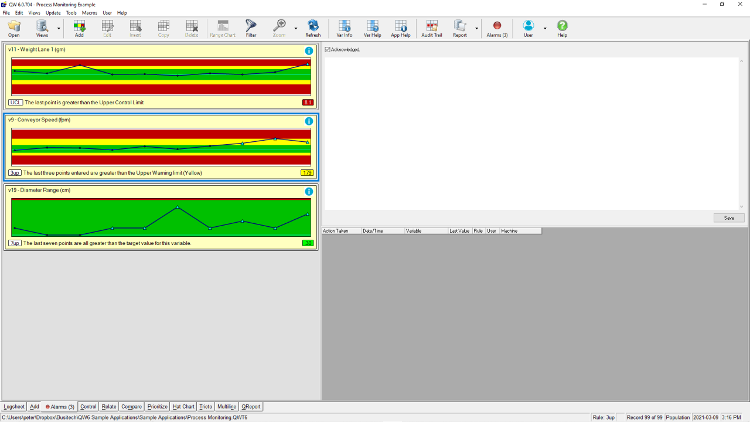This screenshot has width=750, height=422.
Task: Refresh the data with the Refresh icon
Action: click(x=313, y=28)
